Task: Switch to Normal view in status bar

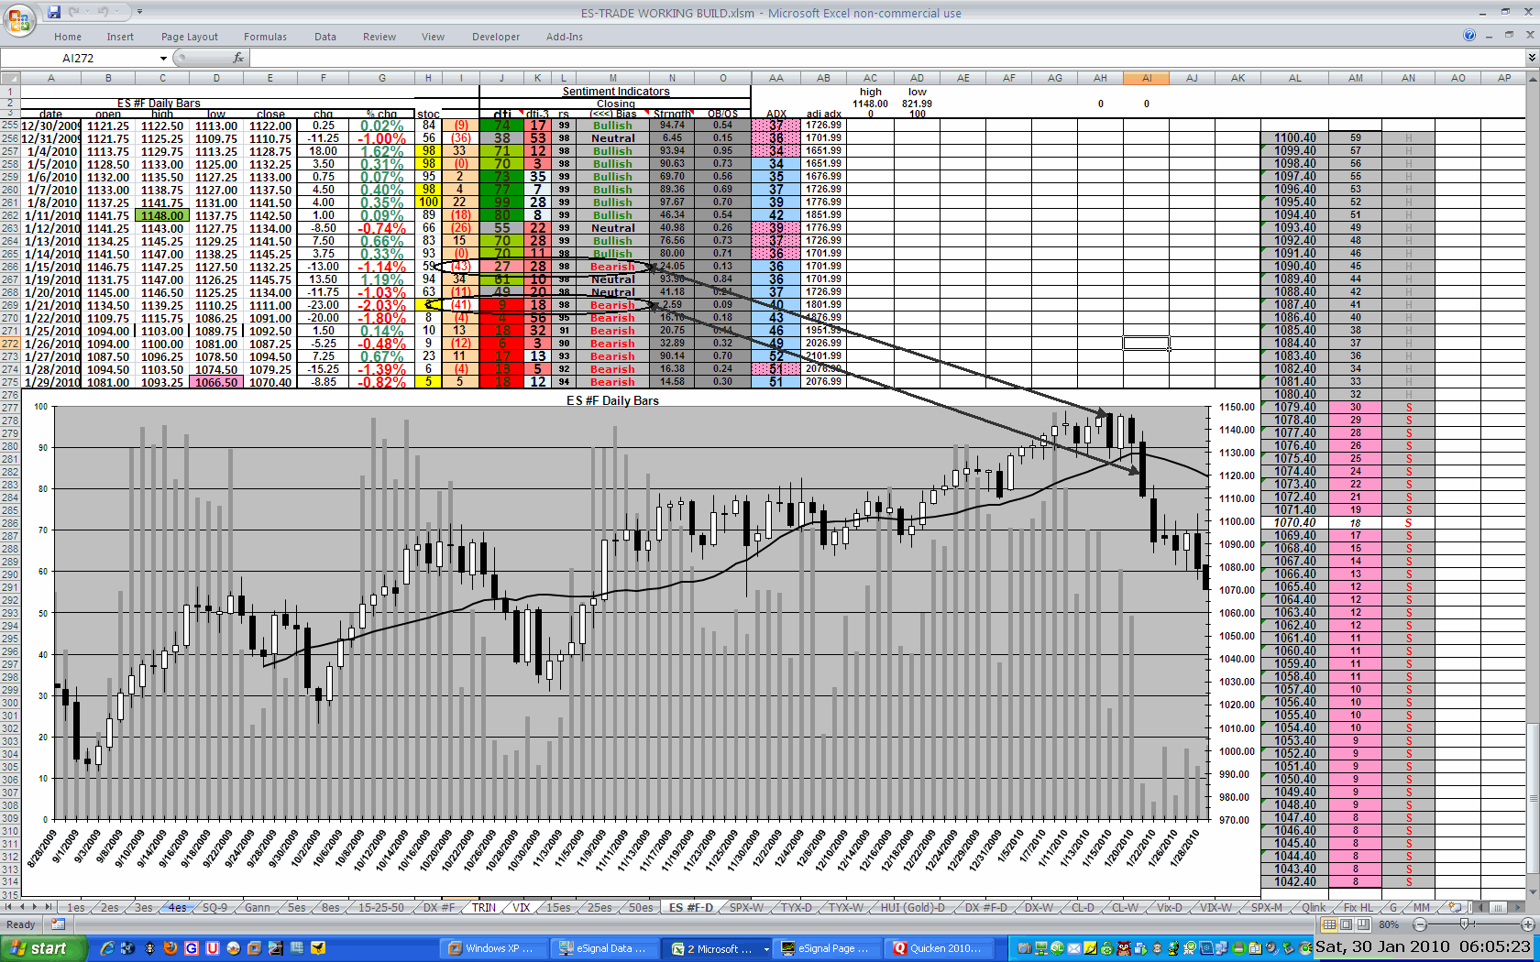Action: 1330,924
